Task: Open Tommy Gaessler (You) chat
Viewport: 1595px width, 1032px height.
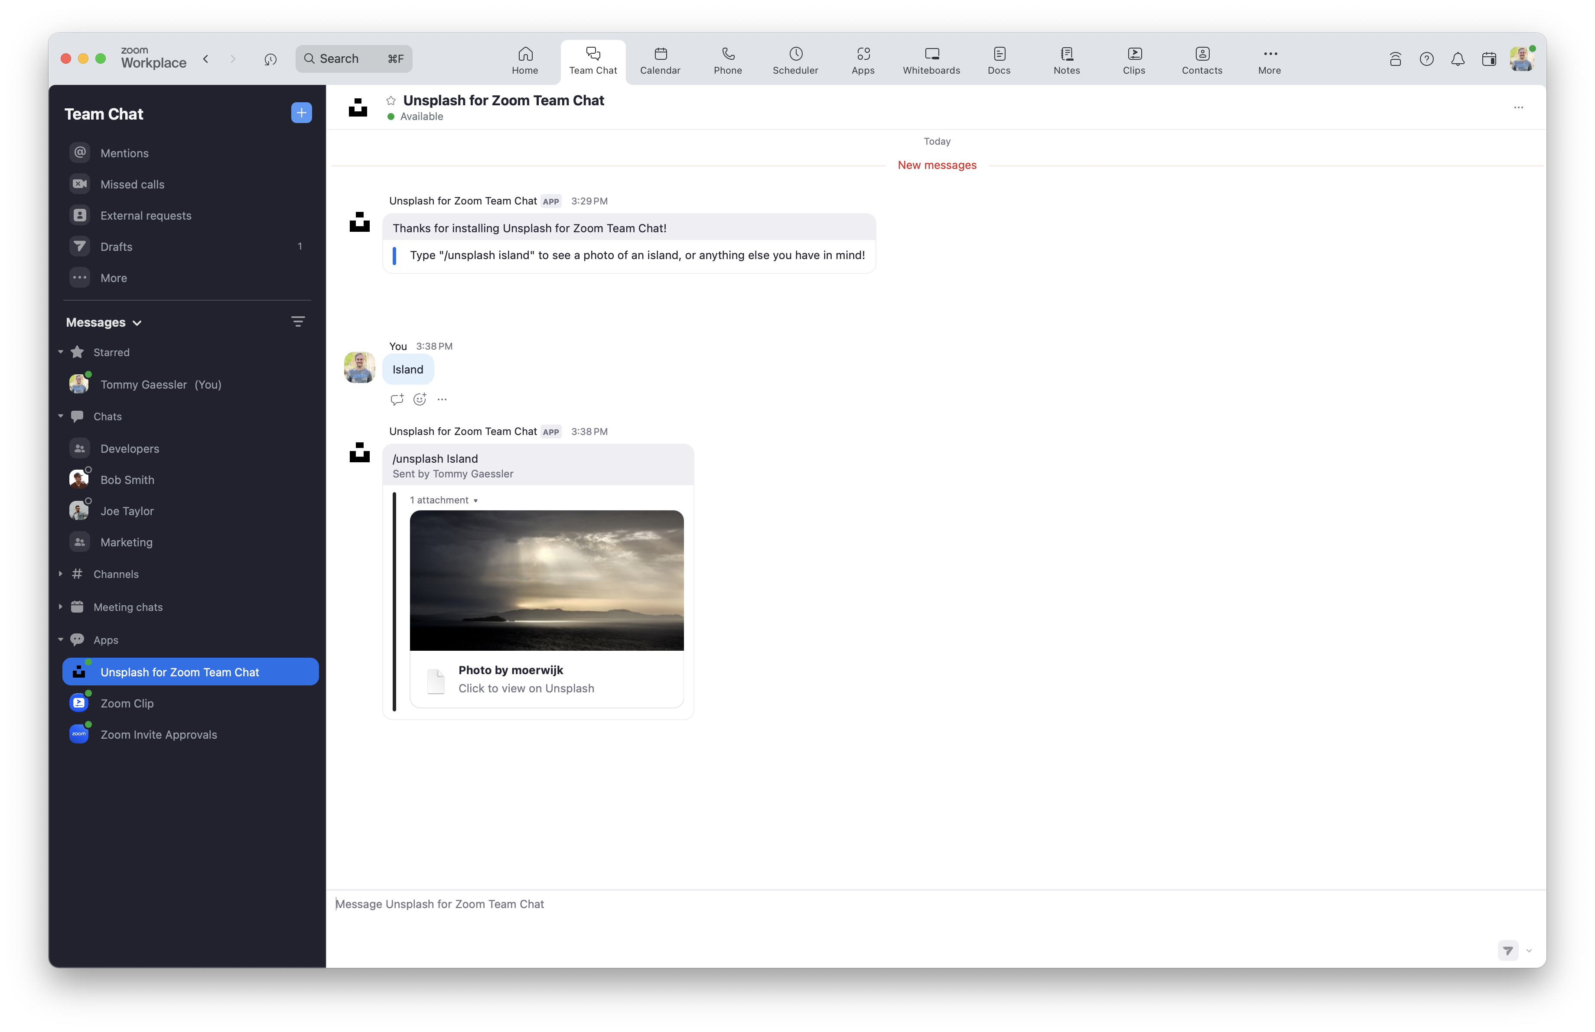Action: (x=190, y=384)
